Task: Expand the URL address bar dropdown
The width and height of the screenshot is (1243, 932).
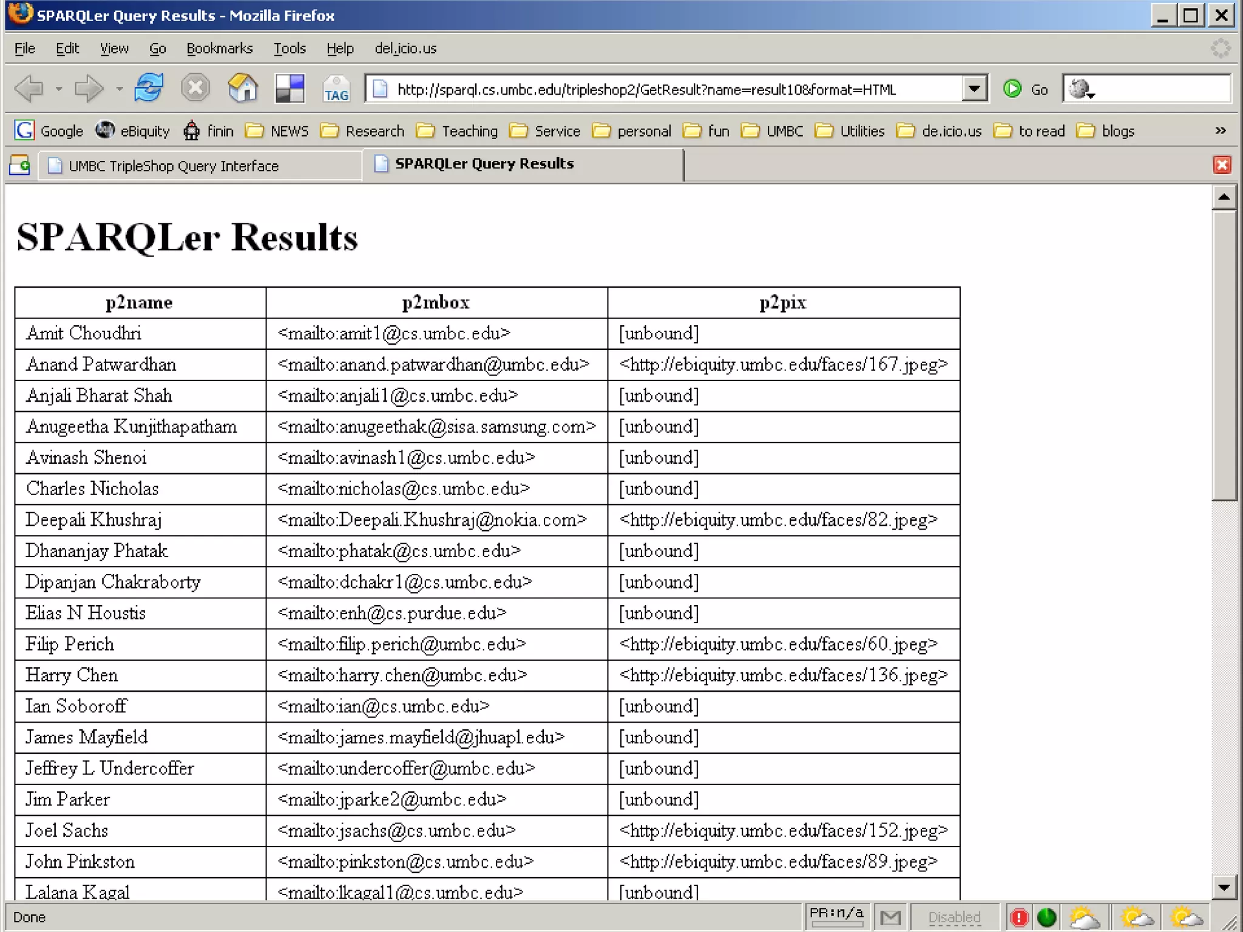Action: coord(974,89)
